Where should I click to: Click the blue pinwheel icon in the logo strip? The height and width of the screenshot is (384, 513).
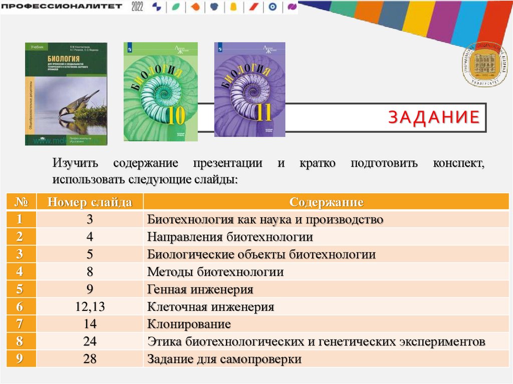pyautogui.click(x=157, y=7)
